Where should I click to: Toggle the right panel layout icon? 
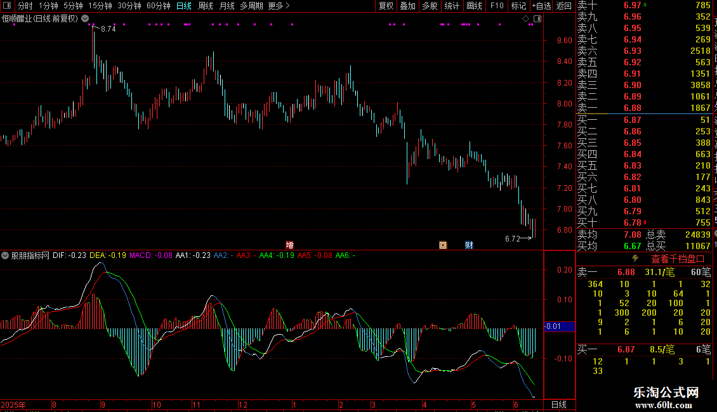coord(537,19)
